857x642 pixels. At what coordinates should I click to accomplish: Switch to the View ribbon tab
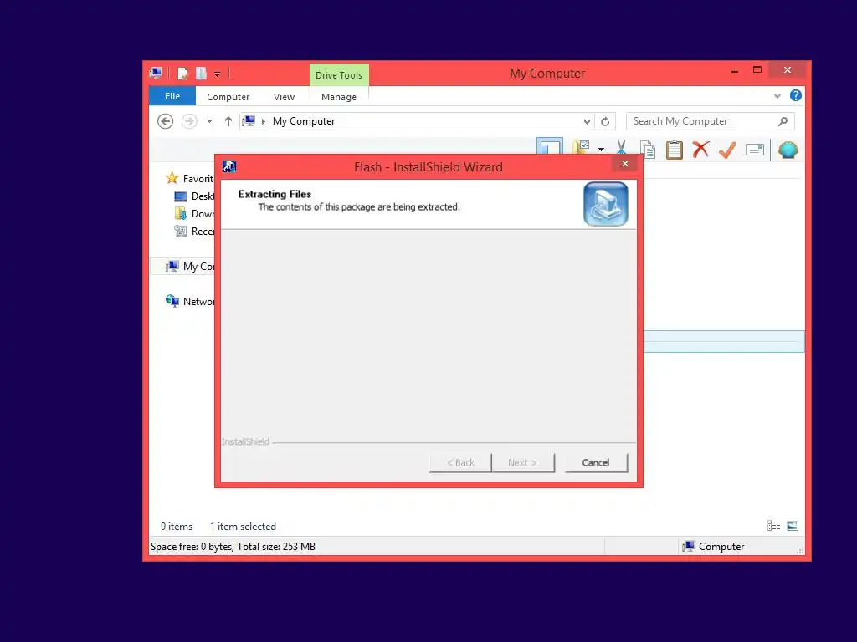click(284, 97)
